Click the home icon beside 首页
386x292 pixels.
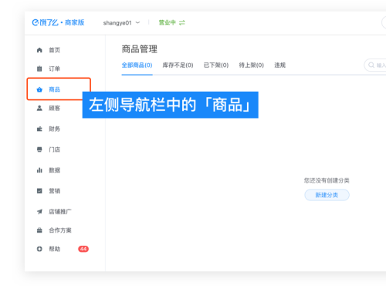pos(39,50)
